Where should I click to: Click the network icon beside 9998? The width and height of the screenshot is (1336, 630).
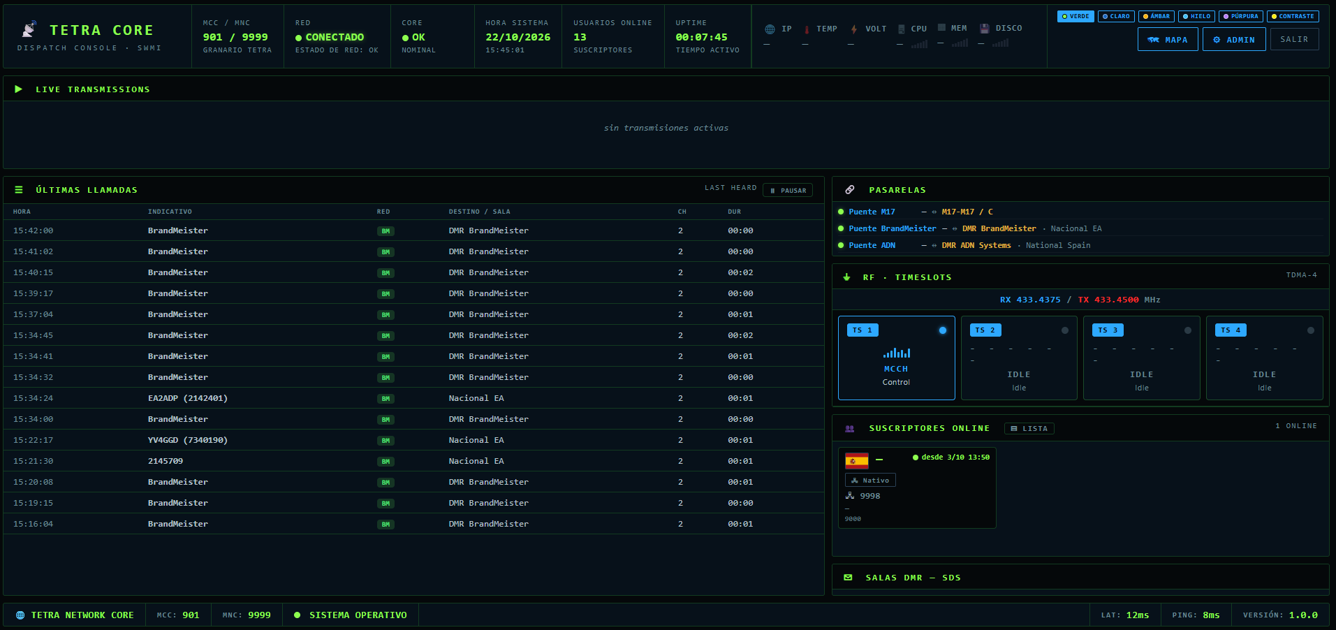tap(850, 496)
